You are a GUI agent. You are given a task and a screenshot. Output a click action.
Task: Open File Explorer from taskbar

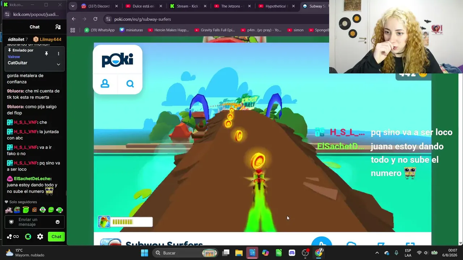pos(239,253)
